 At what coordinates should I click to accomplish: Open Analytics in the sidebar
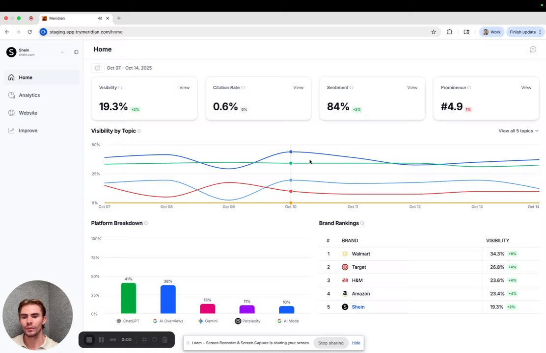pyautogui.click(x=42, y=95)
